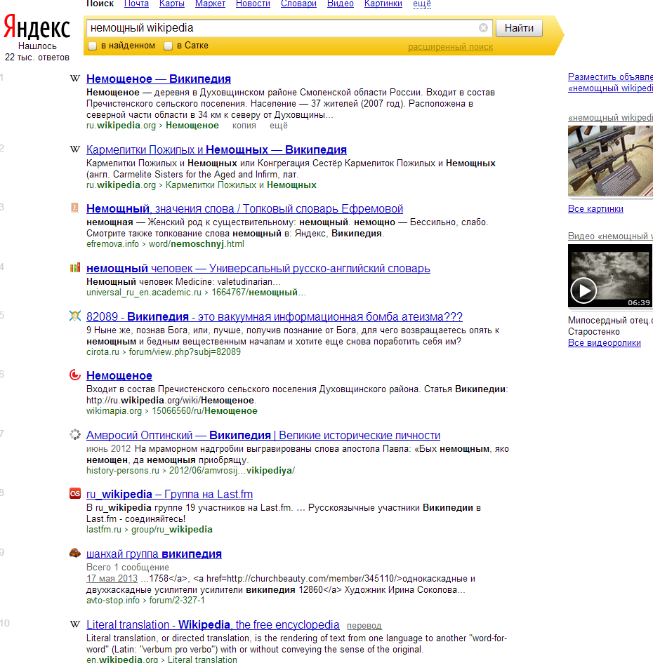This screenshot has height=663, width=653.
Task: Open the 'Все картинки' link
Action: 595,209
